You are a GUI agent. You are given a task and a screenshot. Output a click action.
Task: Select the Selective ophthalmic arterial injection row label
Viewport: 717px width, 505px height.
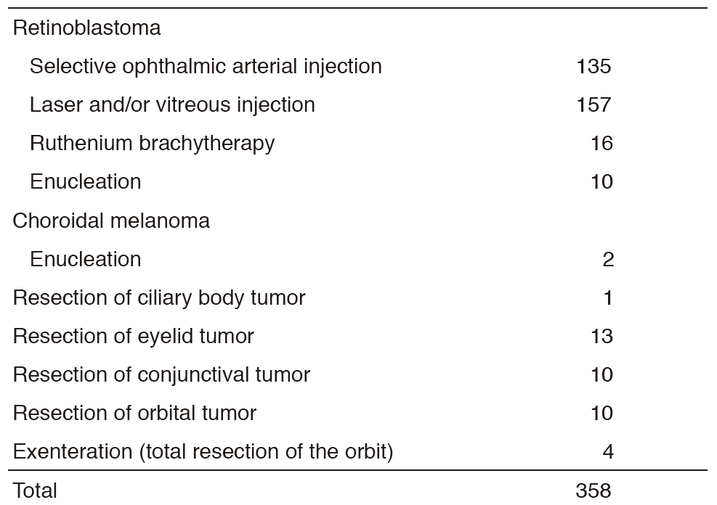click(206, 66)
